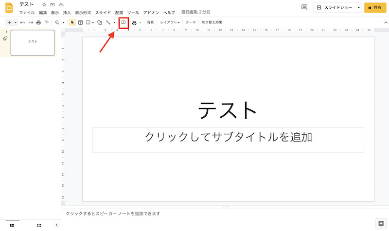
Task: Choose the cursor select tool
Action: tap(72, 22)
